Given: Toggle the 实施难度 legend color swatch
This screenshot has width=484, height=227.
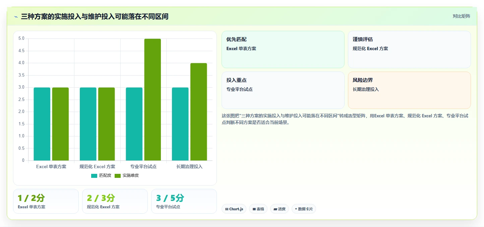Looking at the screenshot, I should 118,176.
